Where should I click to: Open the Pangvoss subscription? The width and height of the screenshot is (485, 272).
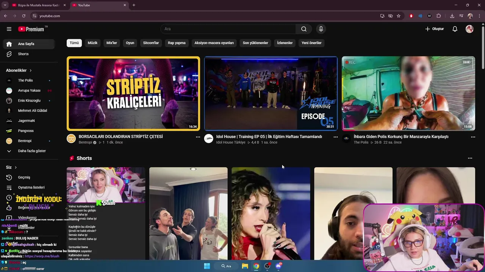29,131
